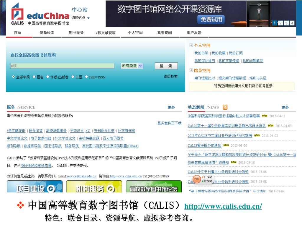
Task: Open e得文献获取 service link
Action: (x=16, y=131)
